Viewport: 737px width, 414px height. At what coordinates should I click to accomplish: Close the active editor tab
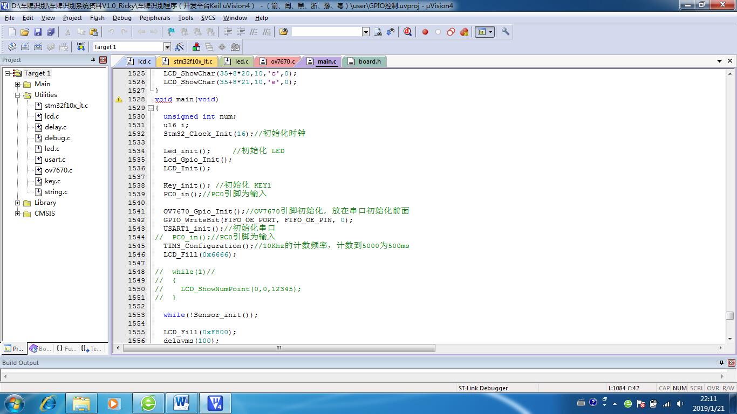pos(730,61)
